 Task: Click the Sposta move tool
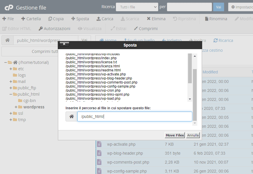click(80, 19)
